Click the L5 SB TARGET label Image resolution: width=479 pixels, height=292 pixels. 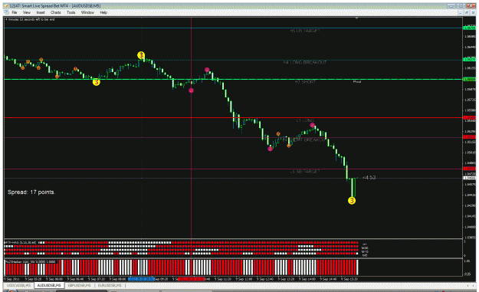point(304,172)
